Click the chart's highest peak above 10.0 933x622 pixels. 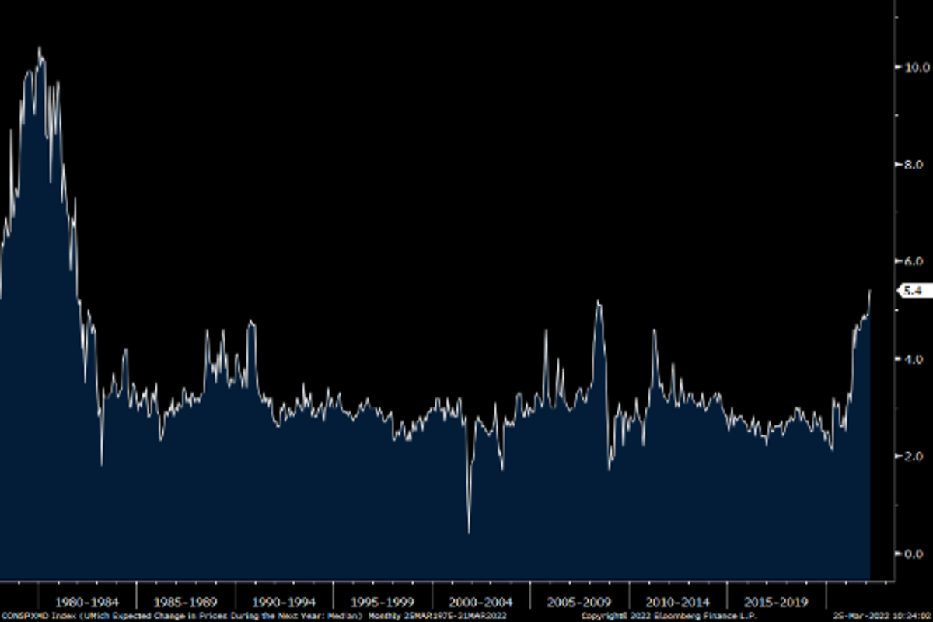pyautogui.click(x=39, y=49)
